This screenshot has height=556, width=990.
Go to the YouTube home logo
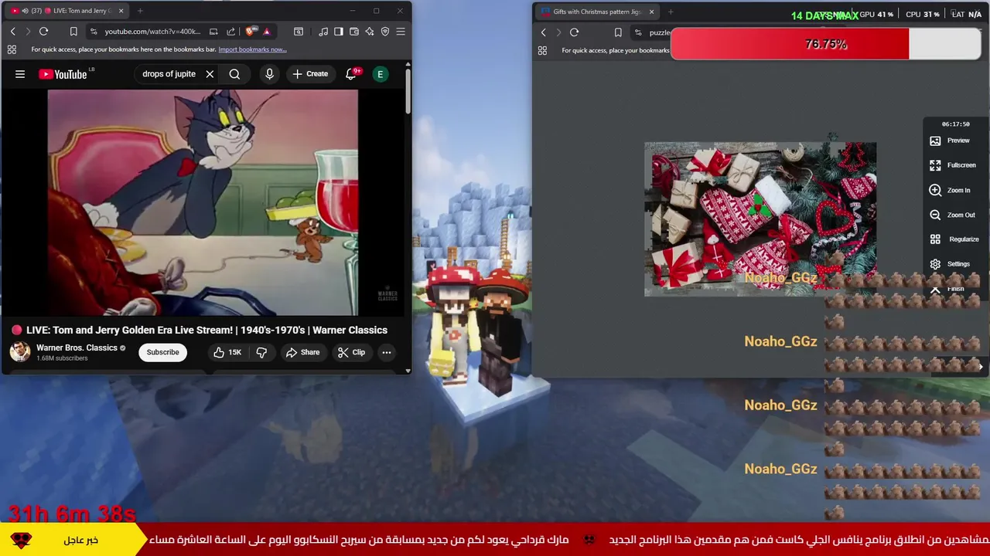63,74
